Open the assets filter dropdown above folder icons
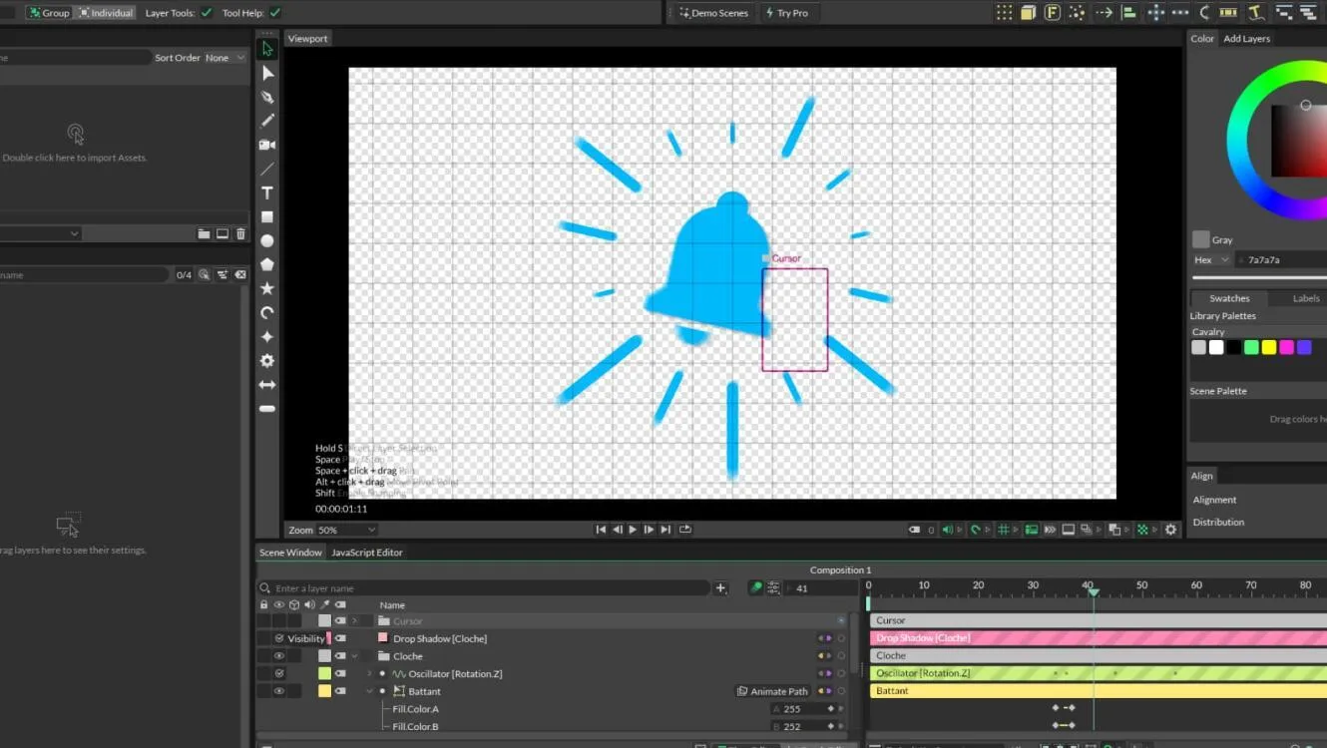The image size is (1327, 748). point(40,233)
